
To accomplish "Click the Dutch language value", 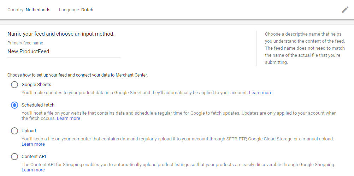I will [87, 10].
